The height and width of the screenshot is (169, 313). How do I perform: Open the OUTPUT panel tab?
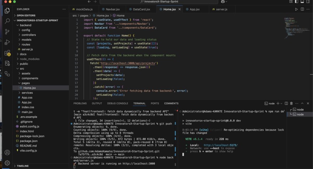point(97,103)
